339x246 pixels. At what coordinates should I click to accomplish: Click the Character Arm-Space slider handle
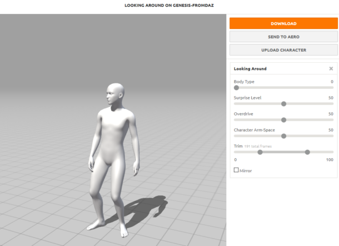click(283, 136)
